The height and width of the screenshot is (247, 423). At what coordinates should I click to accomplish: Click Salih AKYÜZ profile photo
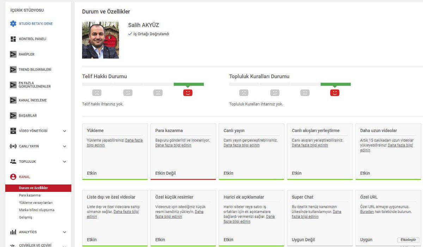pyautogui.click(x=100, y=40)
